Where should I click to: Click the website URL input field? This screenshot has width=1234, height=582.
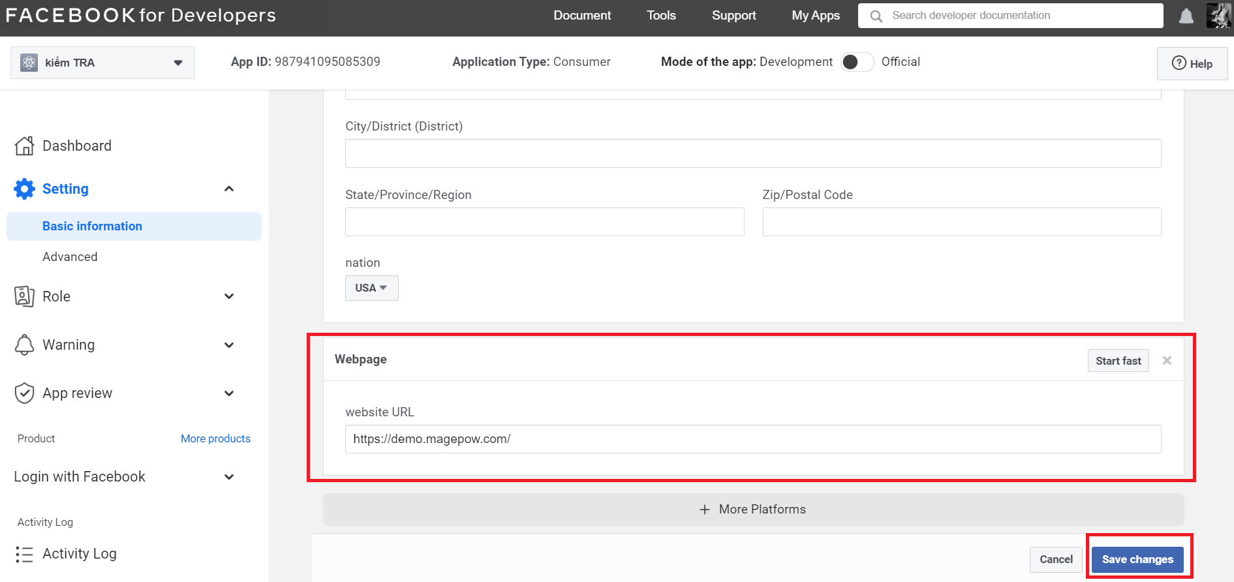[752, 439]
